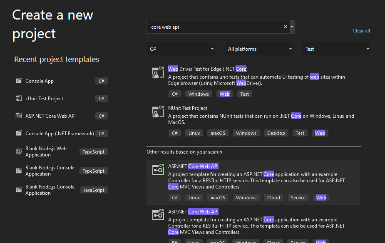Viewport: 385px width, 243px height.
Task: Click the Web Driver Test for Edge flask icon
Action: click(x=158, y=72)
